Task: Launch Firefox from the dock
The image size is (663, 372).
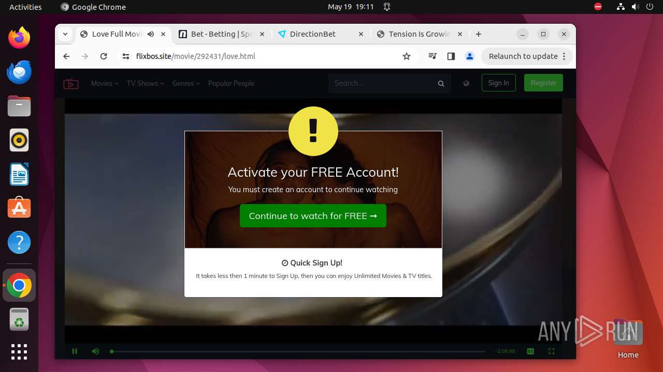Action: pyautogui.click(x=19, y=38)
